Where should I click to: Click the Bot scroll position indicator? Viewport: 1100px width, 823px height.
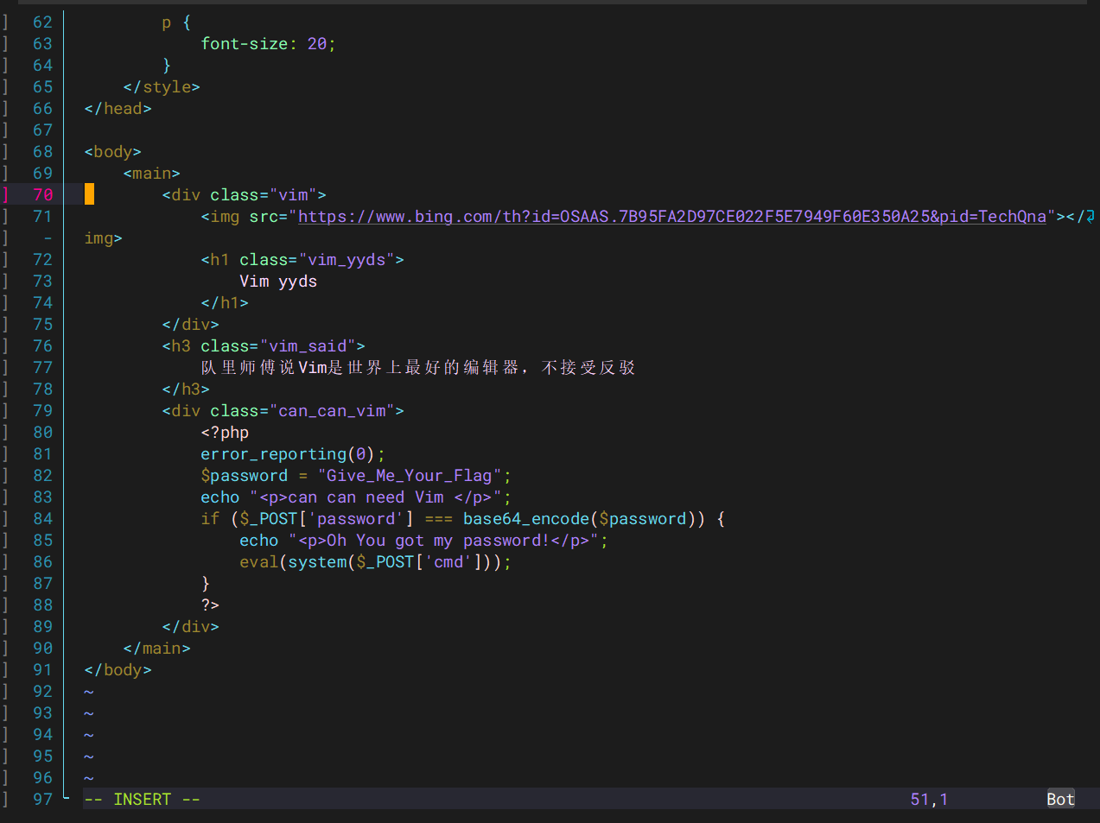1060,800
